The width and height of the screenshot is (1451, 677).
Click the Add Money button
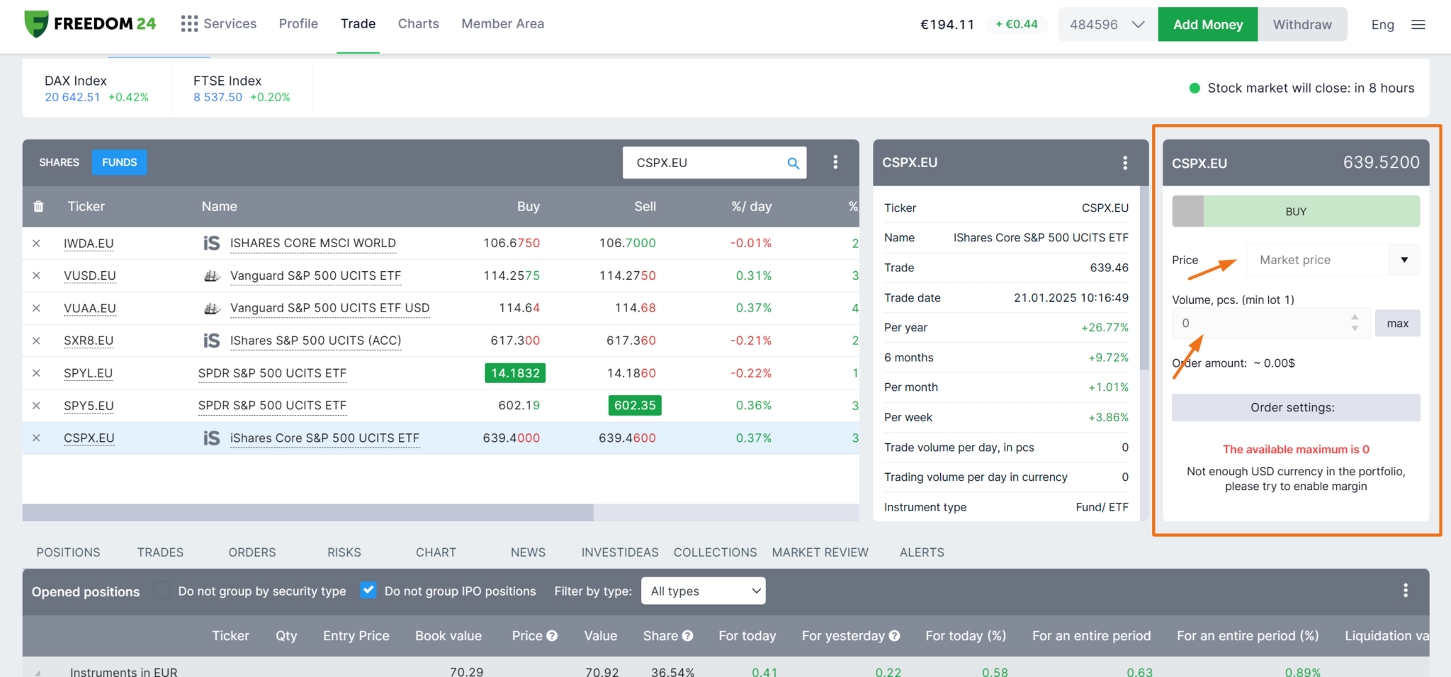point(1207,23)
